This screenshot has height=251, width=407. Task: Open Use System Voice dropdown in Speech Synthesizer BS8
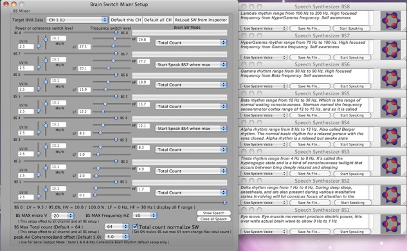[264, 28]
